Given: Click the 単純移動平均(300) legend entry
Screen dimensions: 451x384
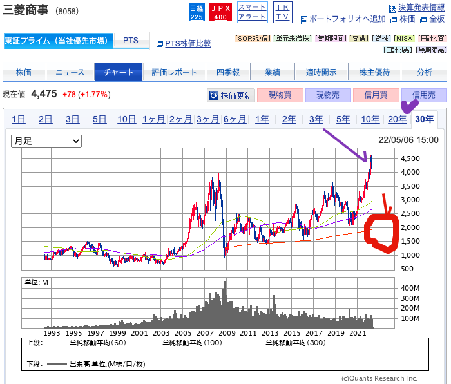Looking at the screenshot, I should click(284, 343).
